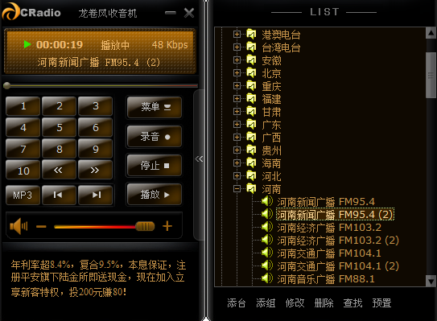Image resolution: width=437 pixels, height=321 pixels.
Task: Expand the 港澳电台 tree node
Action: pyautogui.click(x=237, y=35)
